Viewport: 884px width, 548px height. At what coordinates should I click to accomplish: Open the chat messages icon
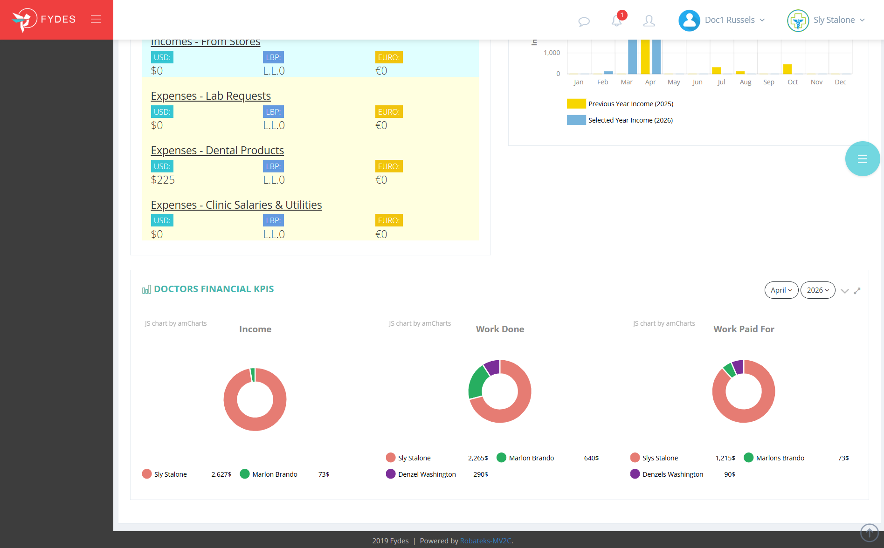click(584, 21)
